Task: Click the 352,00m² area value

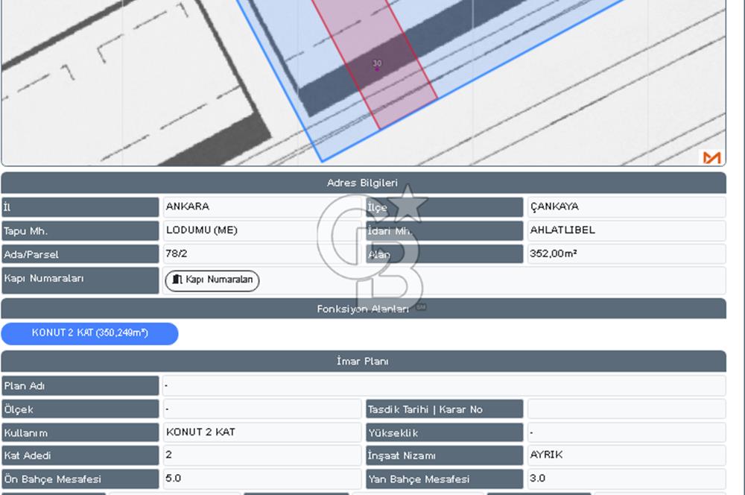Action: click(x=553, y=253)
